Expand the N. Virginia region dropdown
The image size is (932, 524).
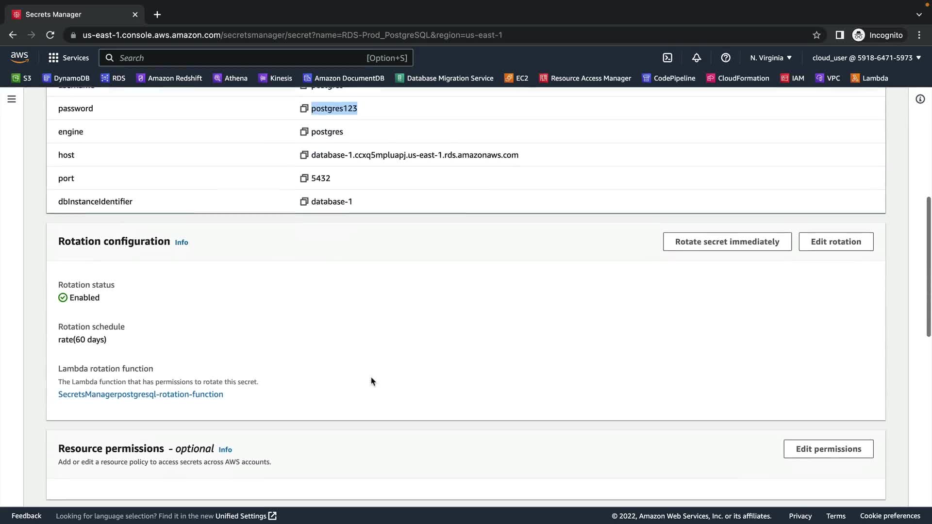coord(771,58)
